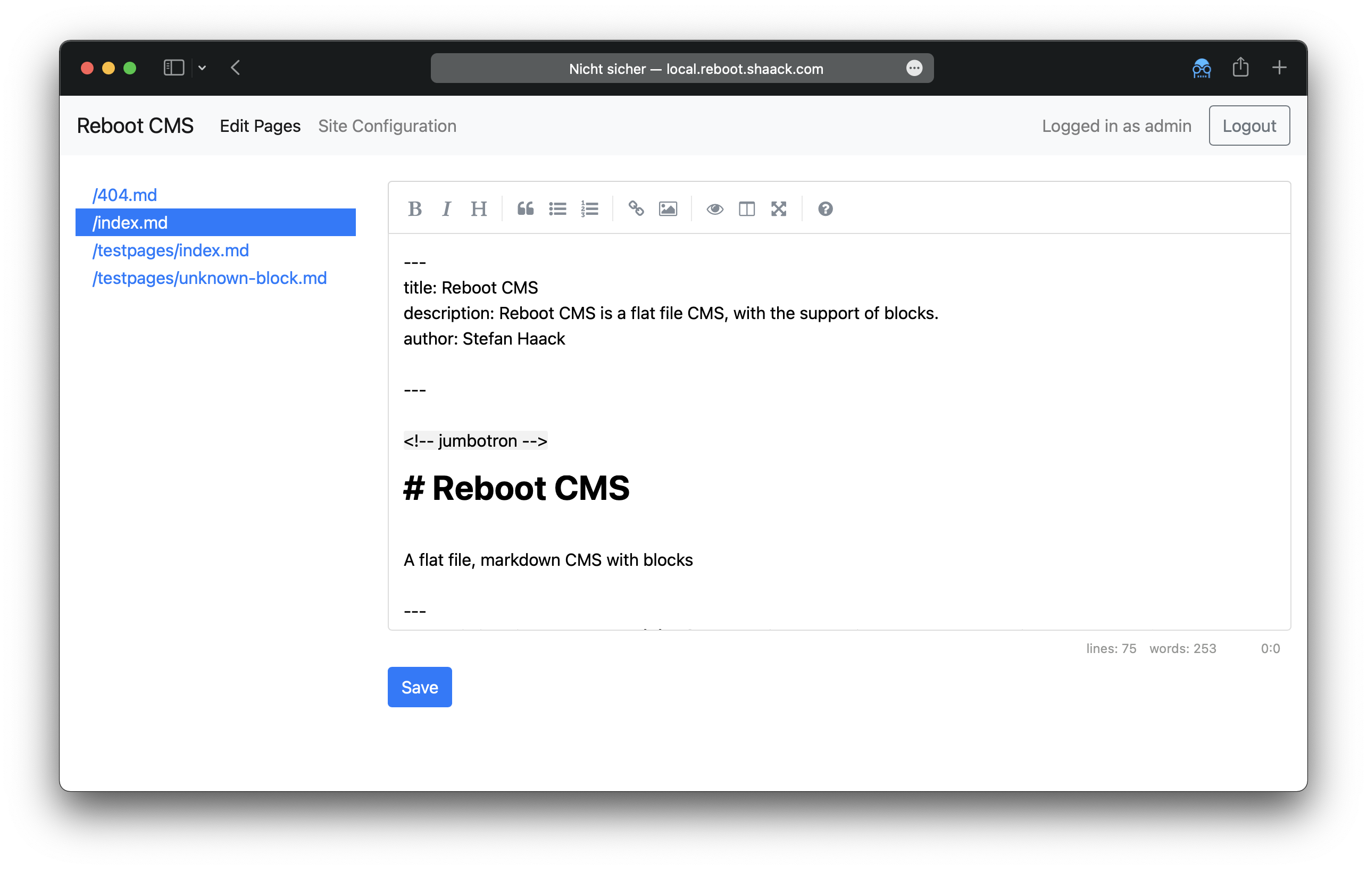The image size is (1367, 870).
Task: Click the Help question mark icon
Action: click(x=825, y=208)
